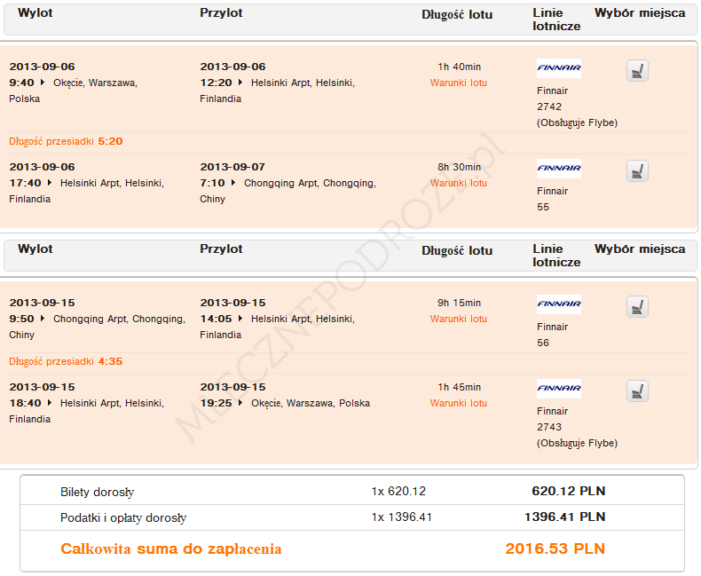Click the first Wybór miejsca column header
Screen dimensions: 701x576
640,13
